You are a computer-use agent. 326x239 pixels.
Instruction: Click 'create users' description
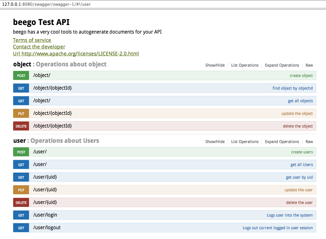[x=302, y=152]
